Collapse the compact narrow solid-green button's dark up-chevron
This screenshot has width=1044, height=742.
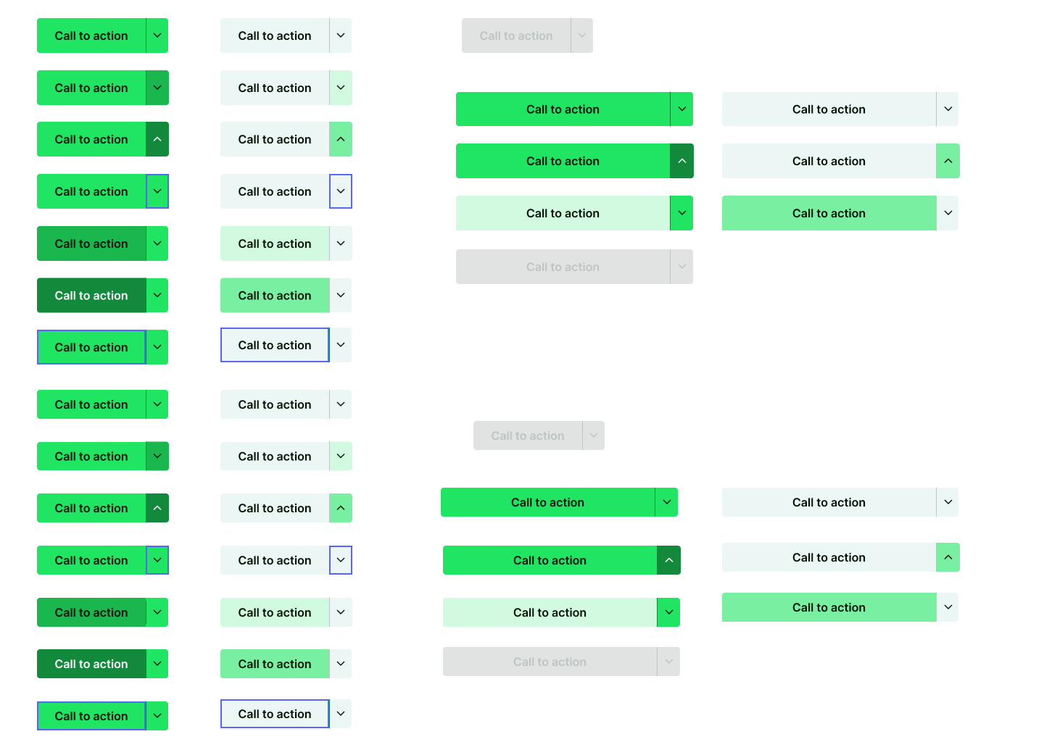[157, 508]
